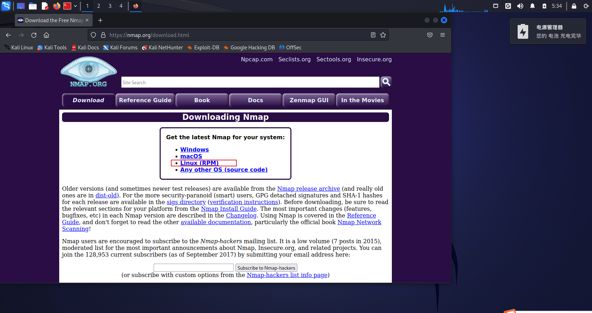
Task: Open the Kali Docs bookmark
Action: (85, 48)
